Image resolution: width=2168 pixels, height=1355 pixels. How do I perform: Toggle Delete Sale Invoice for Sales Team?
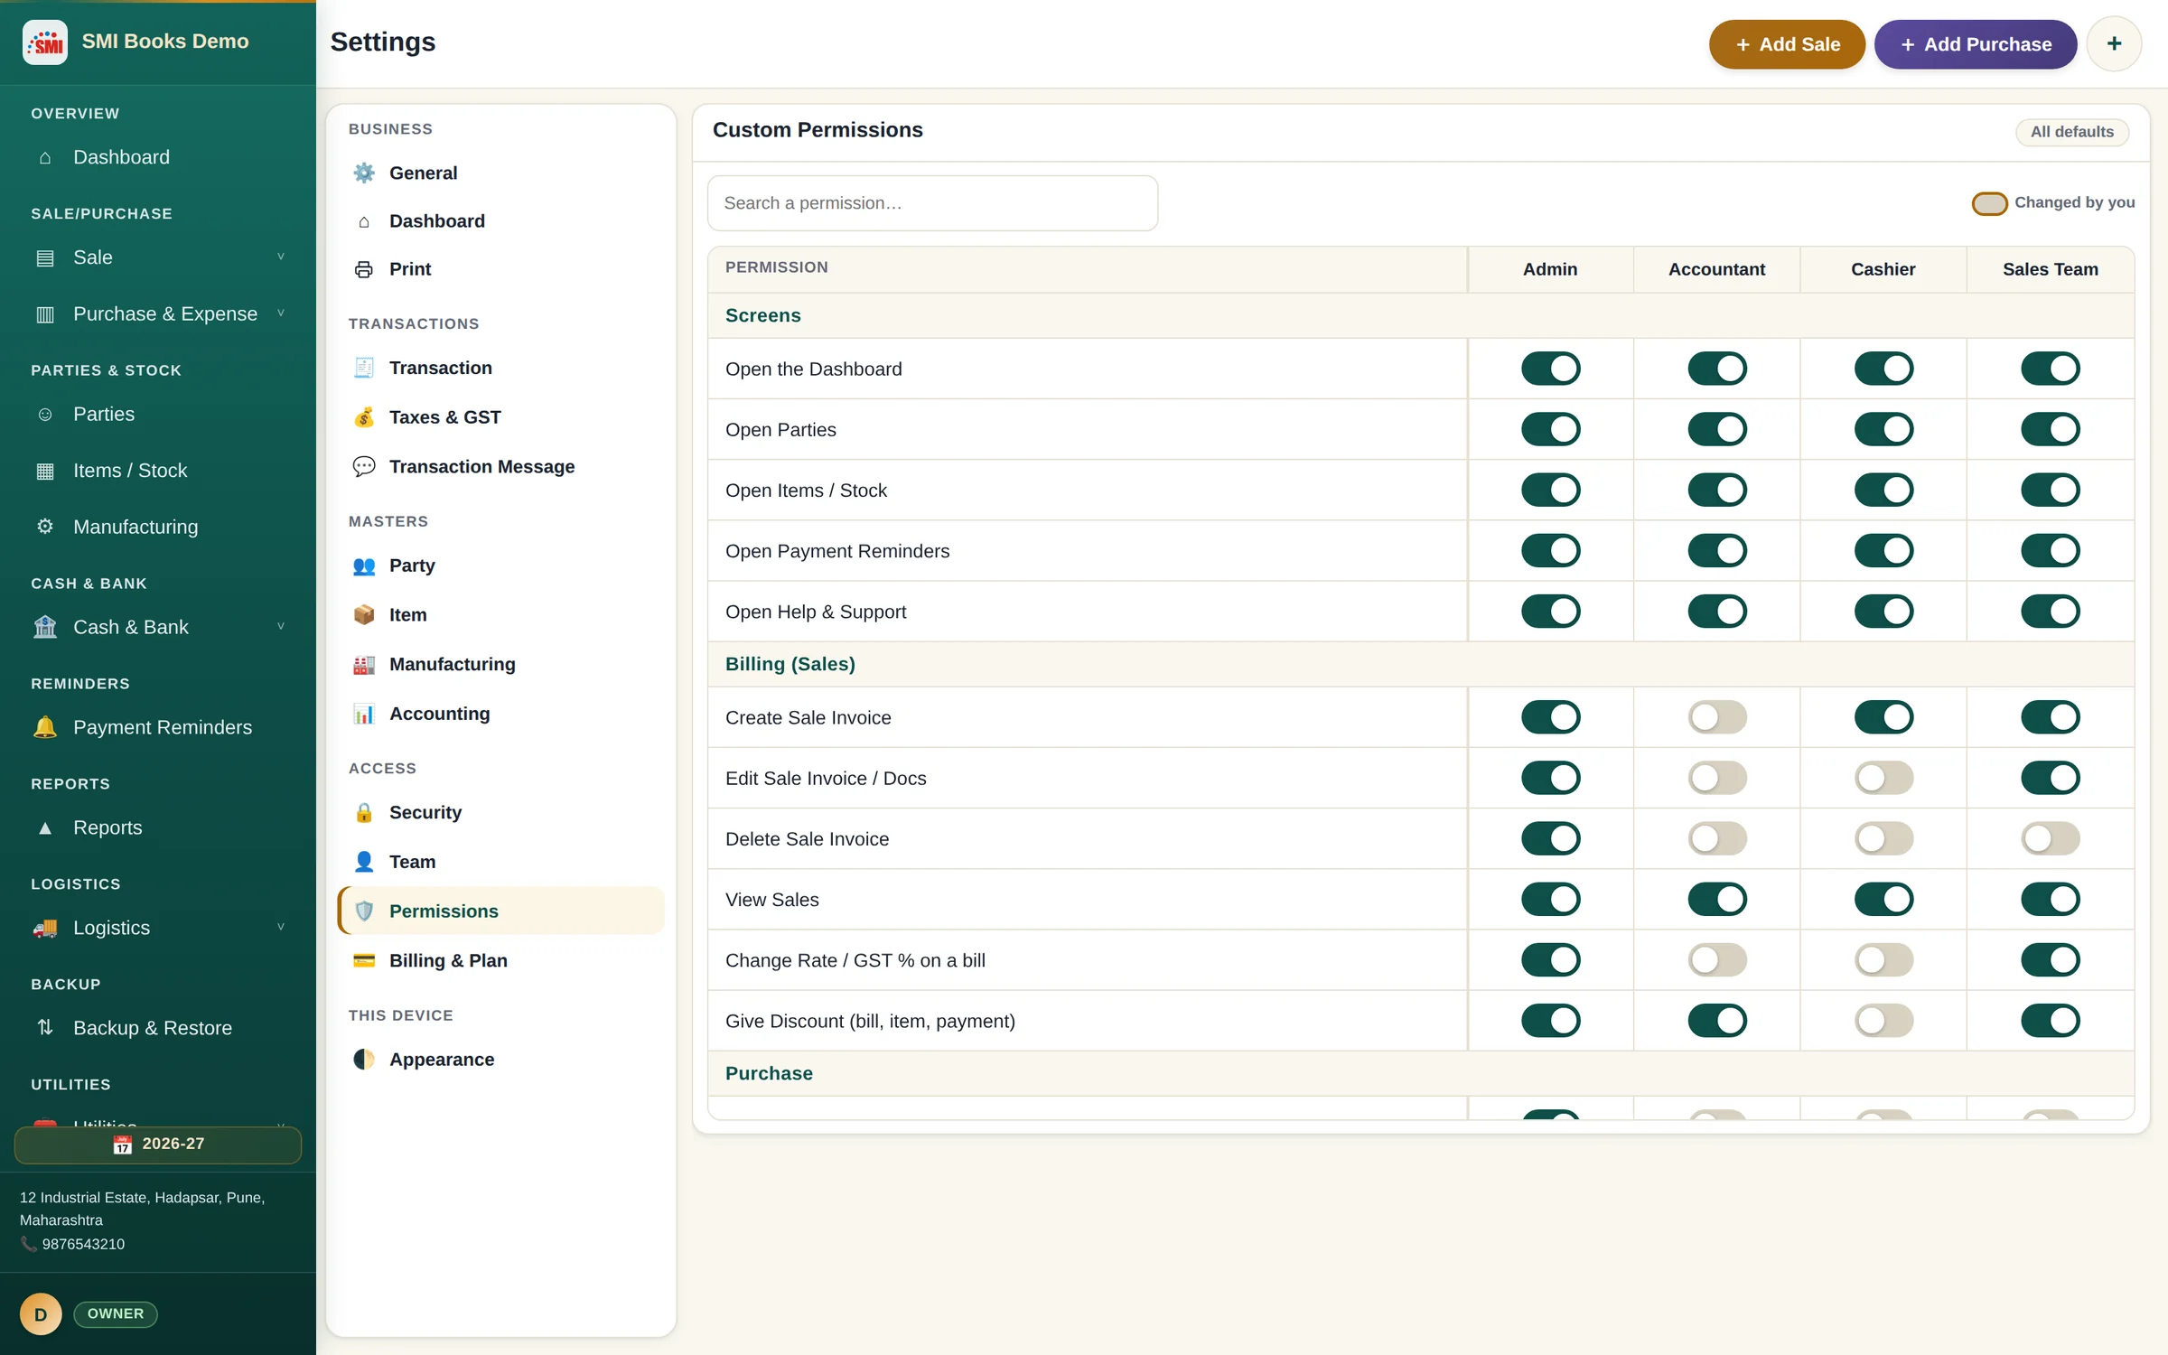[x=2051, y=838]
